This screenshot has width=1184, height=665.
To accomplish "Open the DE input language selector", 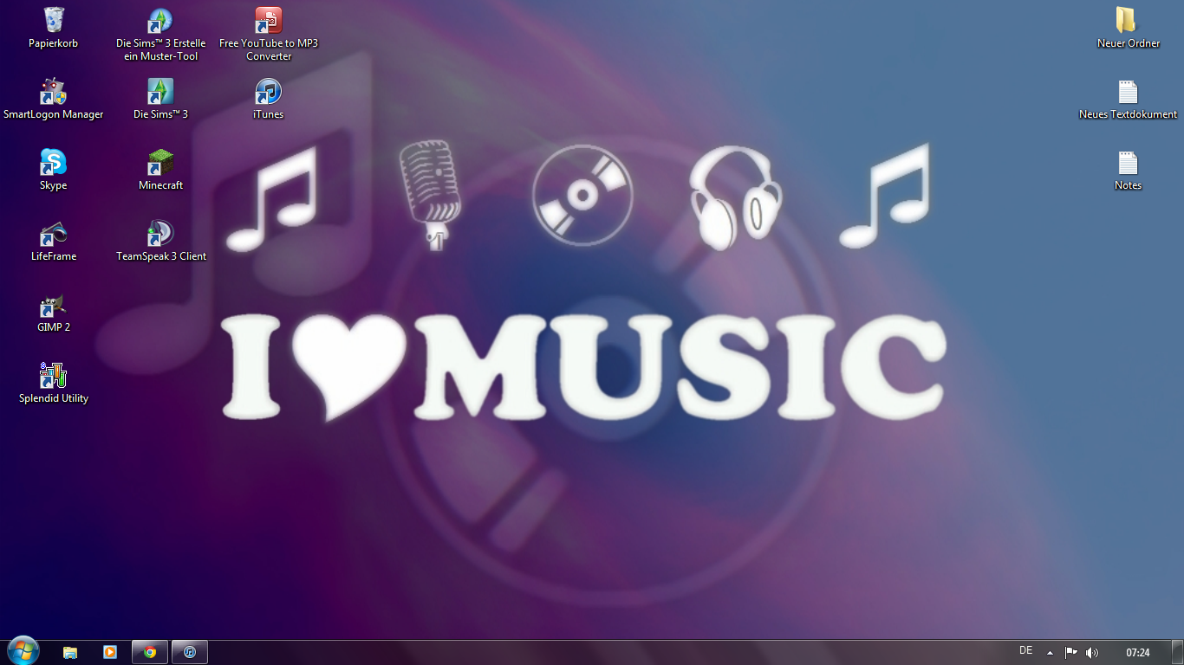I will pos(1025,651).
